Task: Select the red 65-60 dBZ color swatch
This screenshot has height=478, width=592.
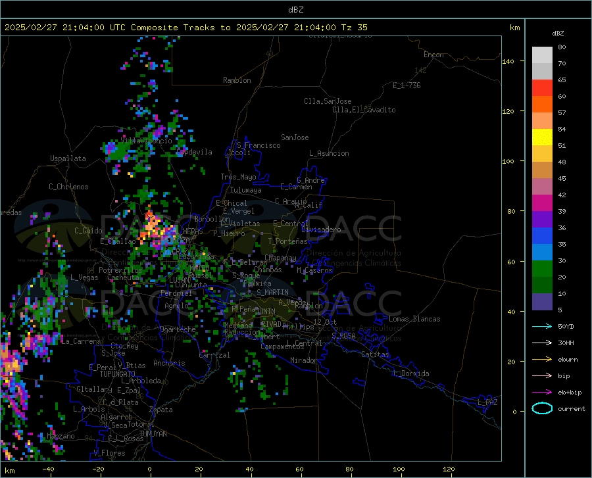Action: coord(542,88)
